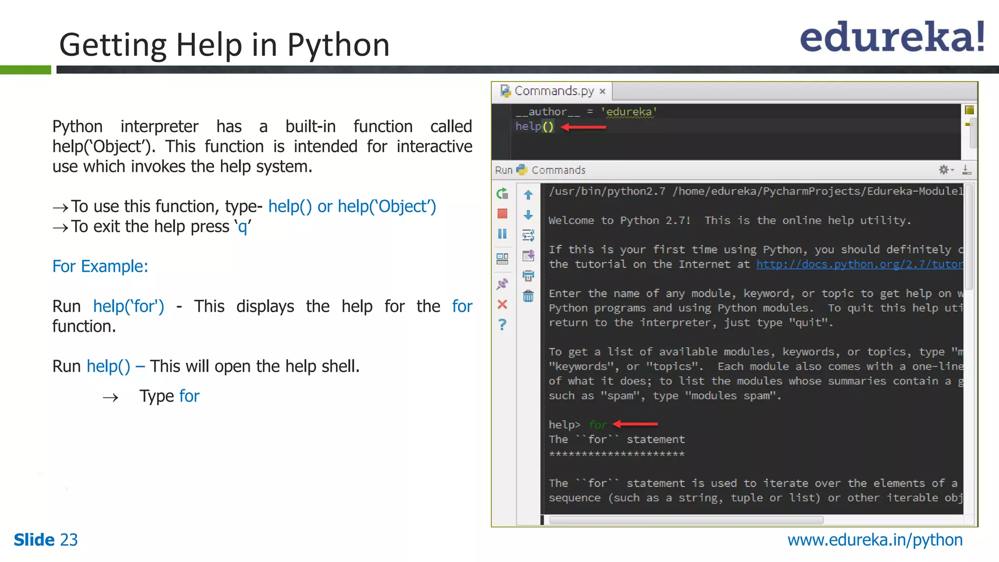This screenshot has width=999, height=562.
Task: Click the Run label in the tool window bar
Action: (x=503, y=170)
